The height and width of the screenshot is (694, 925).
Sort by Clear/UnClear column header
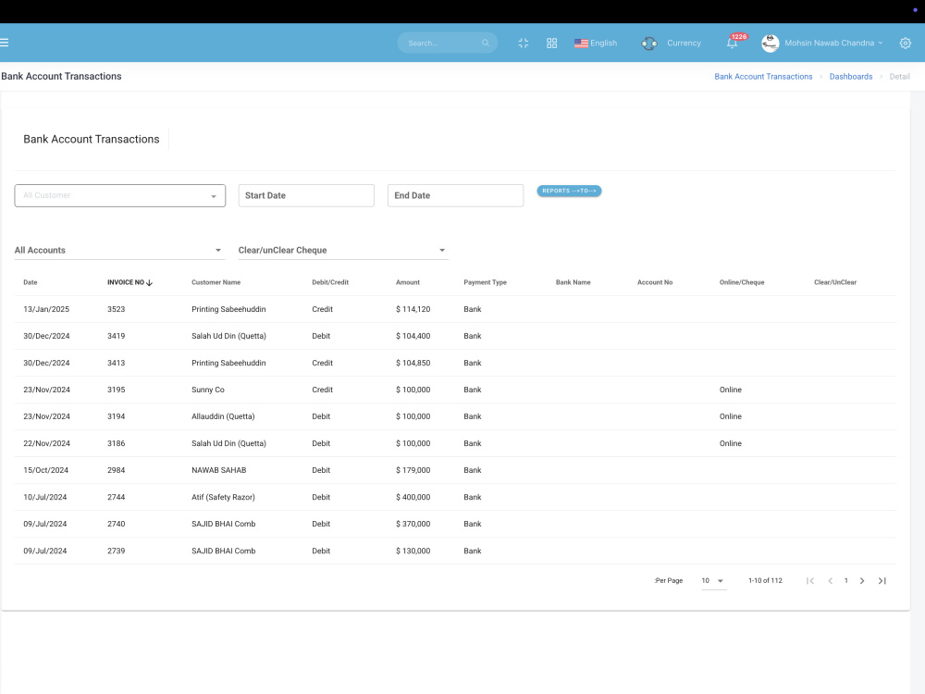click(x=835, y=282)
